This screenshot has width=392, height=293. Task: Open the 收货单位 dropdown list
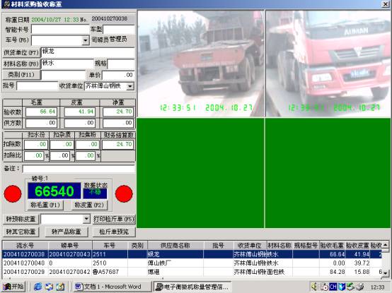(130, 86)
